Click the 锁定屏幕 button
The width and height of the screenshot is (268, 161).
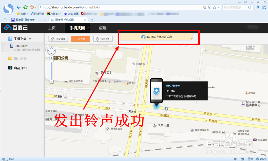[x=58, y=39]
